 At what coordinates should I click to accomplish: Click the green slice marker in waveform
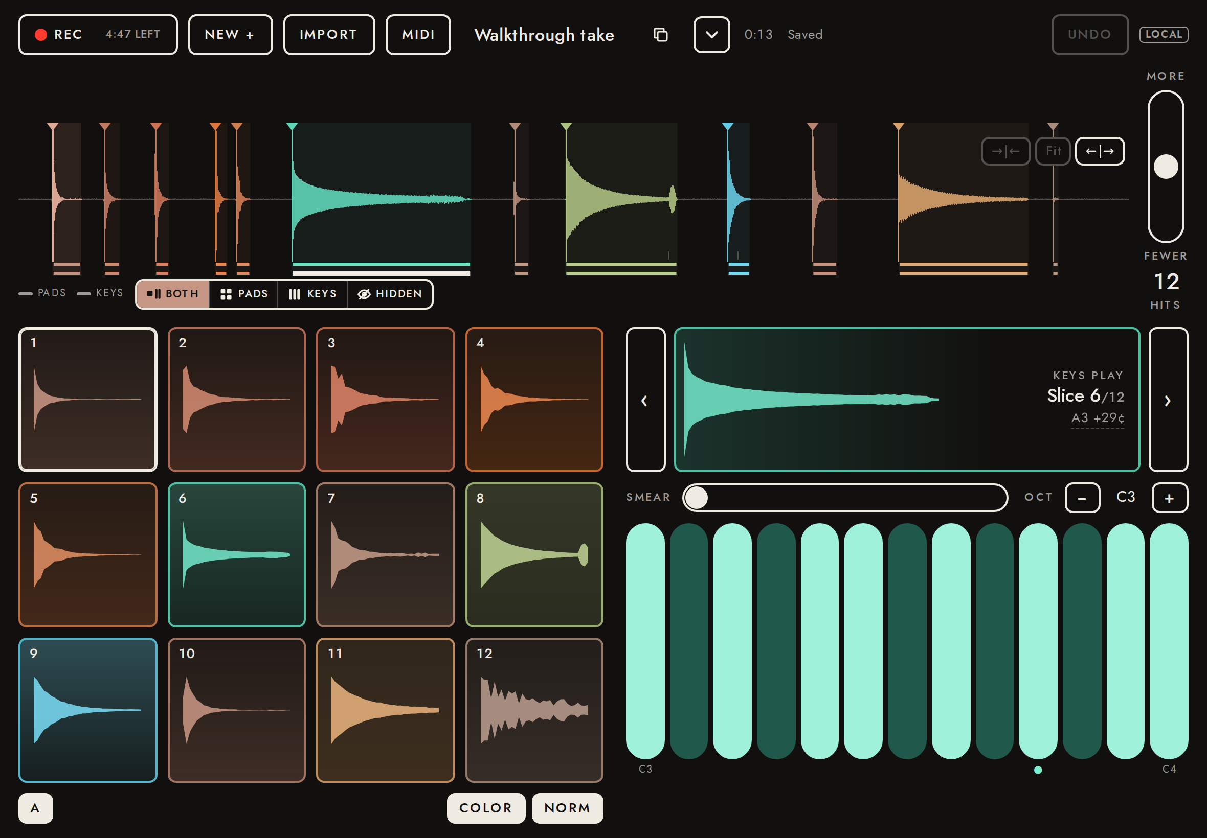click(x=566, y=127)
